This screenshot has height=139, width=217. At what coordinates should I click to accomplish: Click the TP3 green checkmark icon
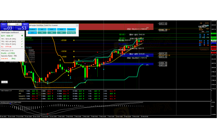tap(22, 44)
